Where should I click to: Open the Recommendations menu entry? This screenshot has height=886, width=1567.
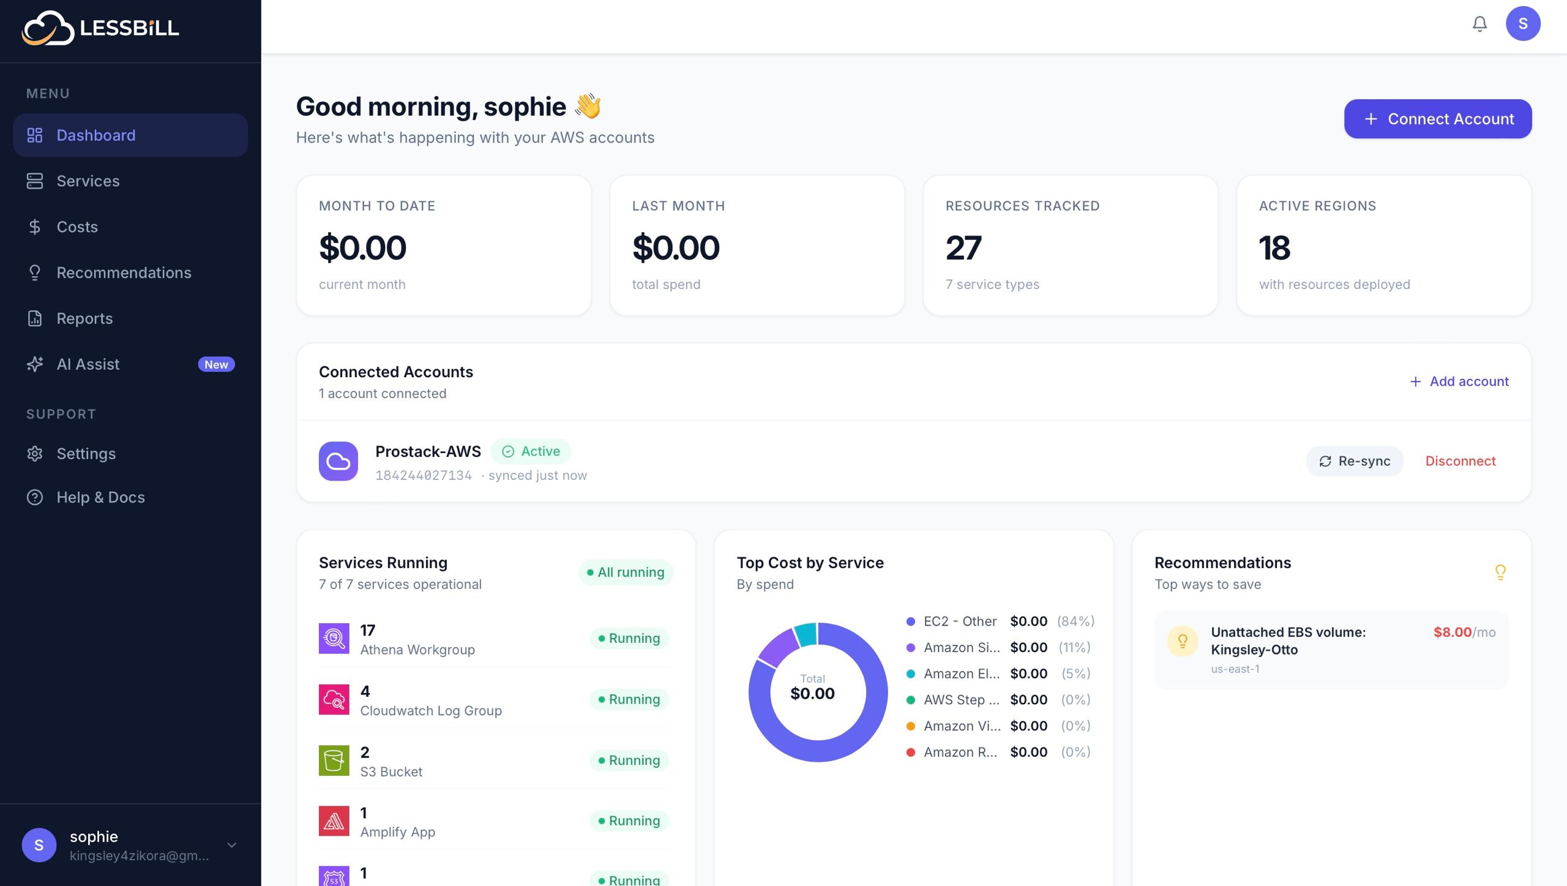130,273
